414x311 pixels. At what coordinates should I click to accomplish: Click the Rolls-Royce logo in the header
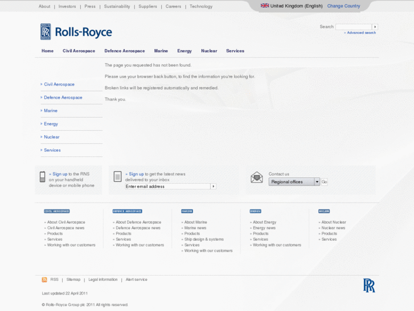pyautogui.click(x=76, y=32)
